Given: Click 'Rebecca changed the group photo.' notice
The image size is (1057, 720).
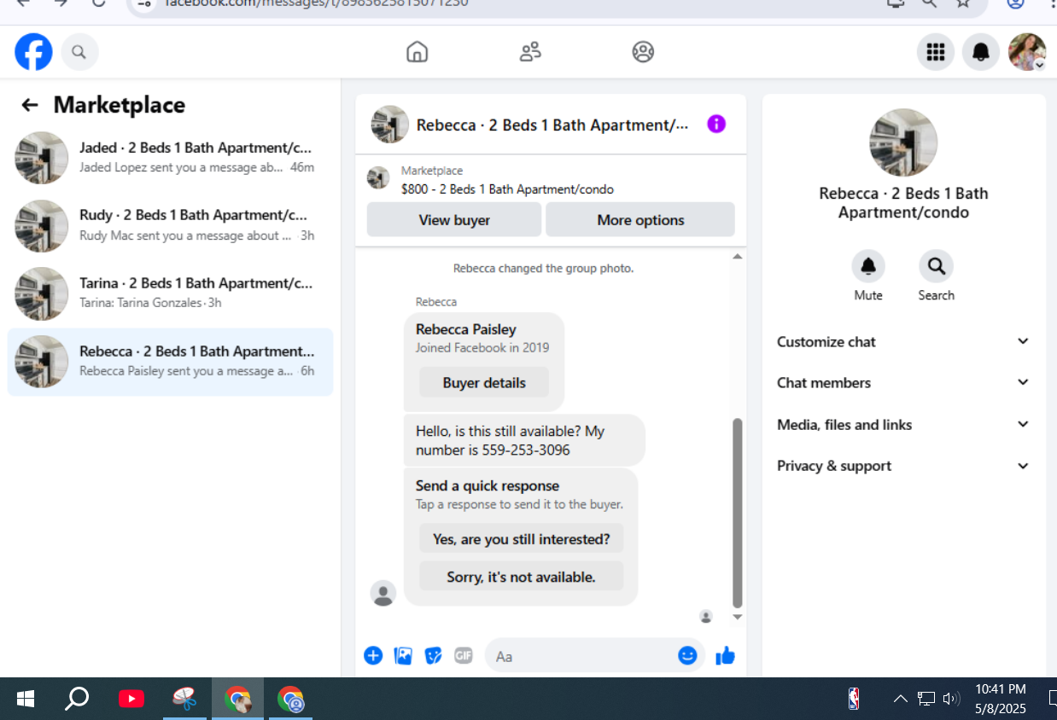Looking at the screenshot, I should tap(544, 268).
